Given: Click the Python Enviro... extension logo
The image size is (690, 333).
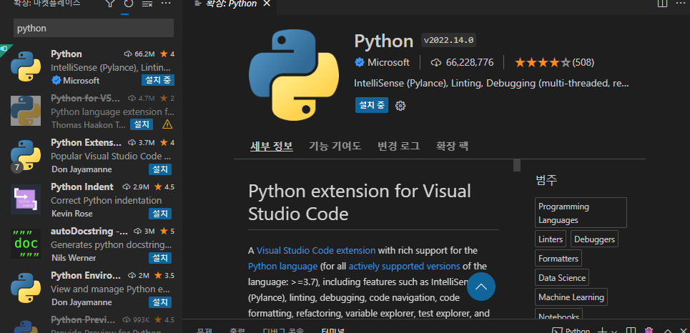Looking at the screenshot, I should (26, 288).
